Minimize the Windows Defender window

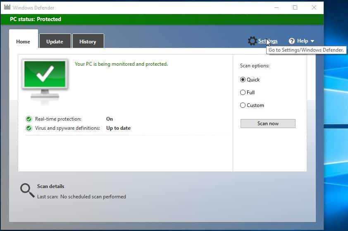pyautogui.click(x=276, y=7)
